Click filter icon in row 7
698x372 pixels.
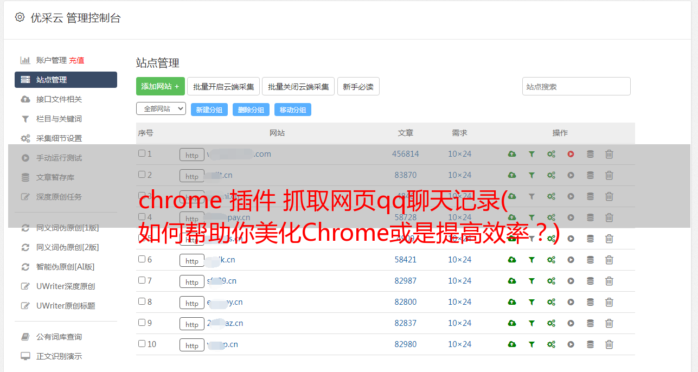point(531,281)
